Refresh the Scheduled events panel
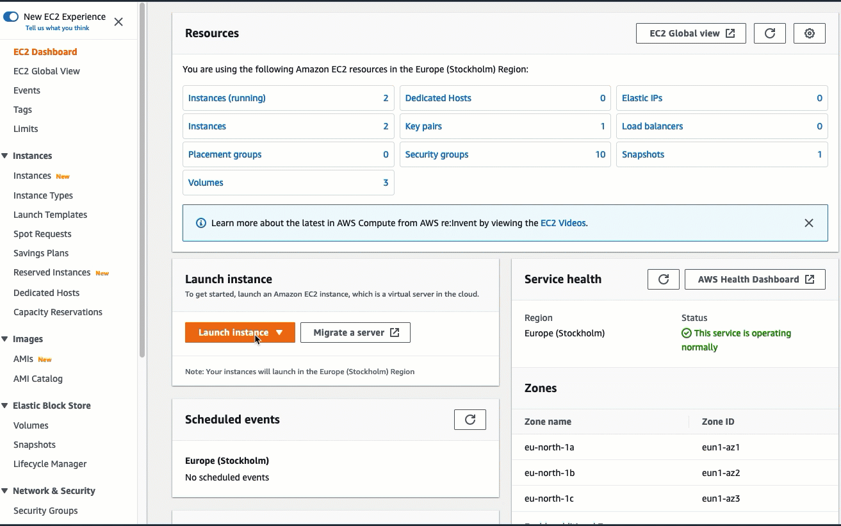This screenshot has height=526, width=841. pos(469,419)
